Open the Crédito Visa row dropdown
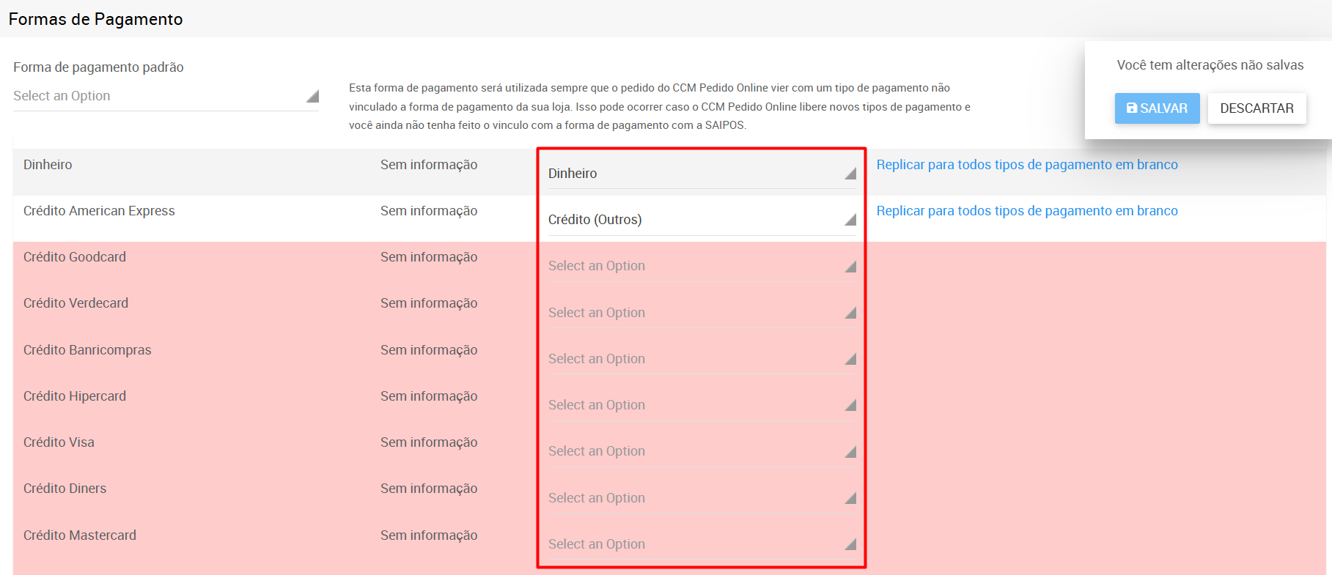This screenshot has height=575, width=1332. [702, 451]
